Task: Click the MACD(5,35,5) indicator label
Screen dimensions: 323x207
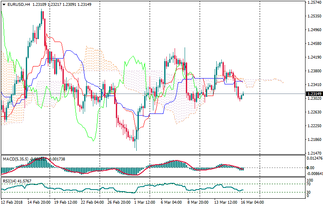Action: [15, 159]
